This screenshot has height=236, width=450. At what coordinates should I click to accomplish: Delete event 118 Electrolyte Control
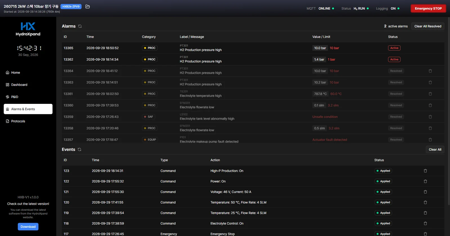click(x=425, y=223)
